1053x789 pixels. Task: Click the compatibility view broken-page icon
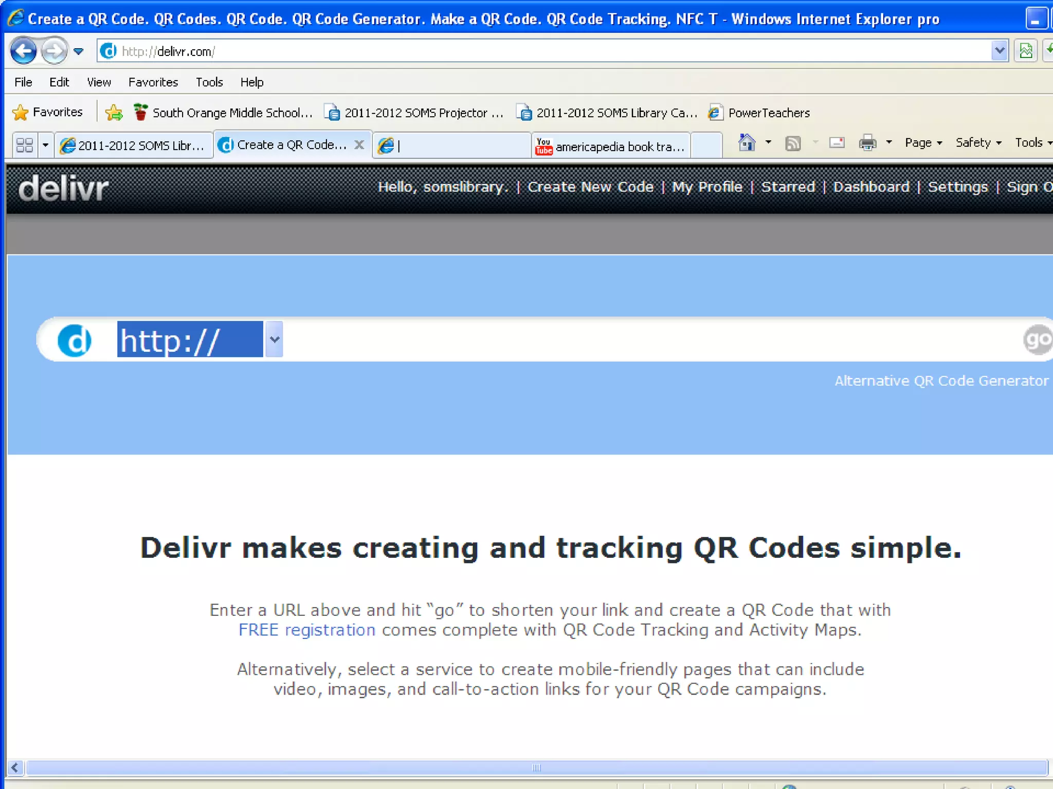1026,51
